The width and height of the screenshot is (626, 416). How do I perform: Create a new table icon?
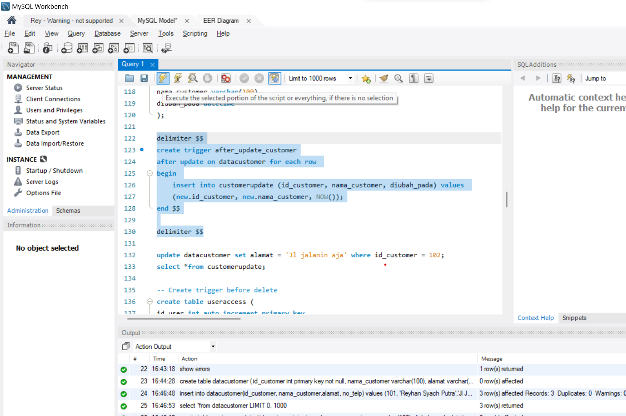click(x=82, y=48)
